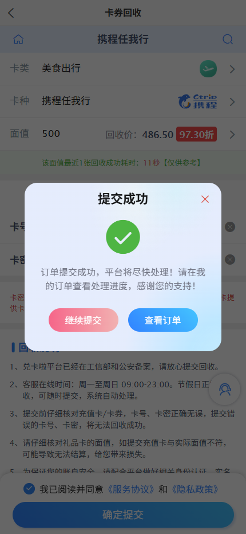Click the green airplane category icon
Image resolution: width=246 pixels, height=534 pixels.
208,69
